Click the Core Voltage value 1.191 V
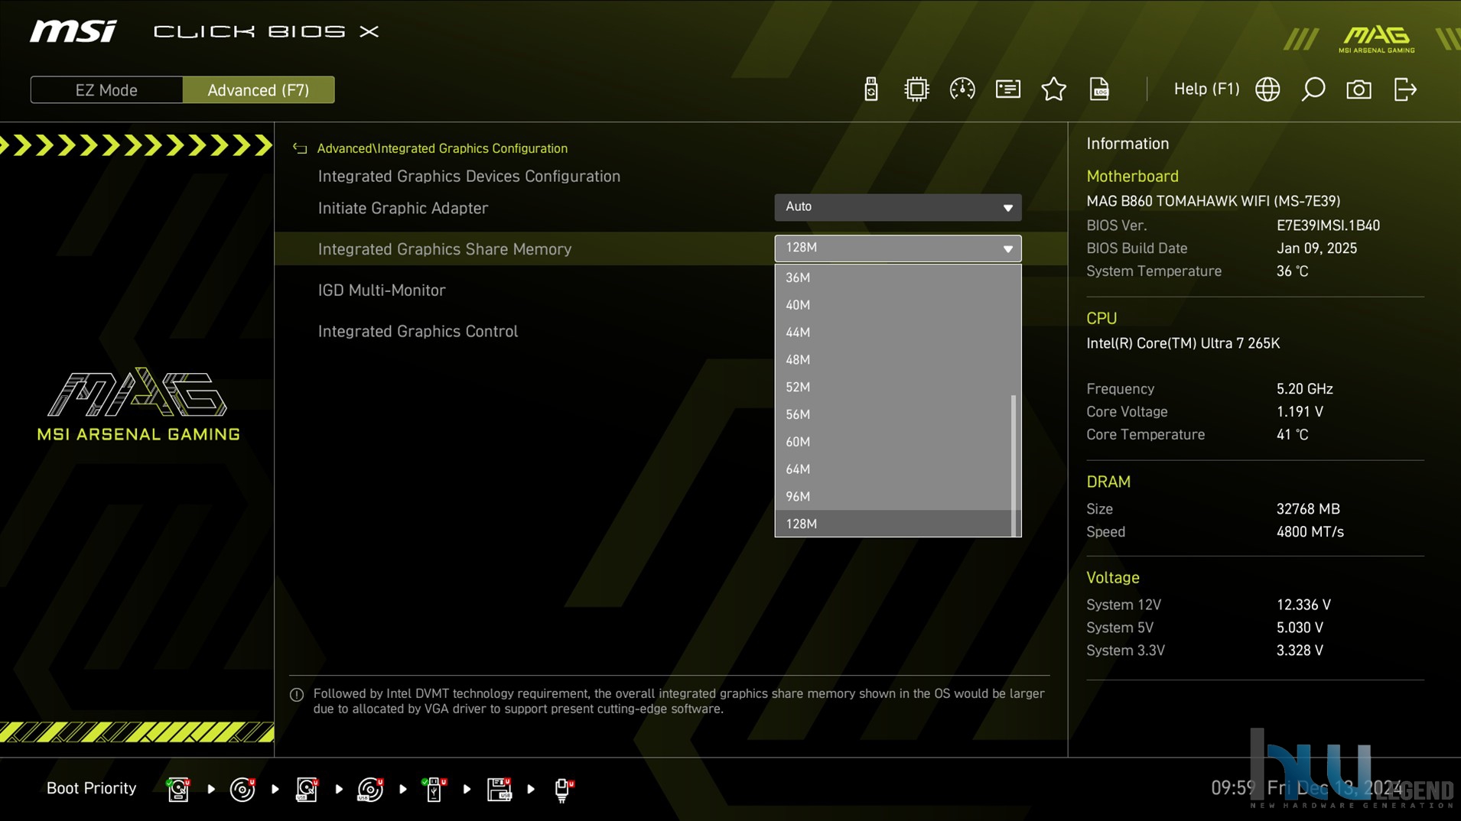 (x=1300, y=412)
